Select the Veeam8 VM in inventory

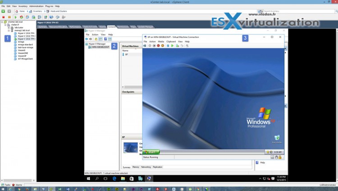point(22,50)
